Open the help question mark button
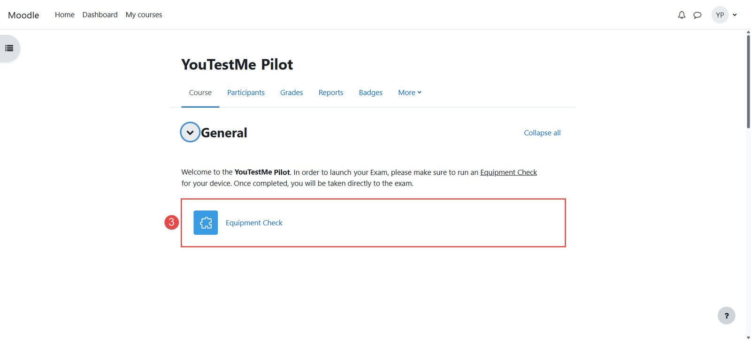 click(x=726, y=316)
